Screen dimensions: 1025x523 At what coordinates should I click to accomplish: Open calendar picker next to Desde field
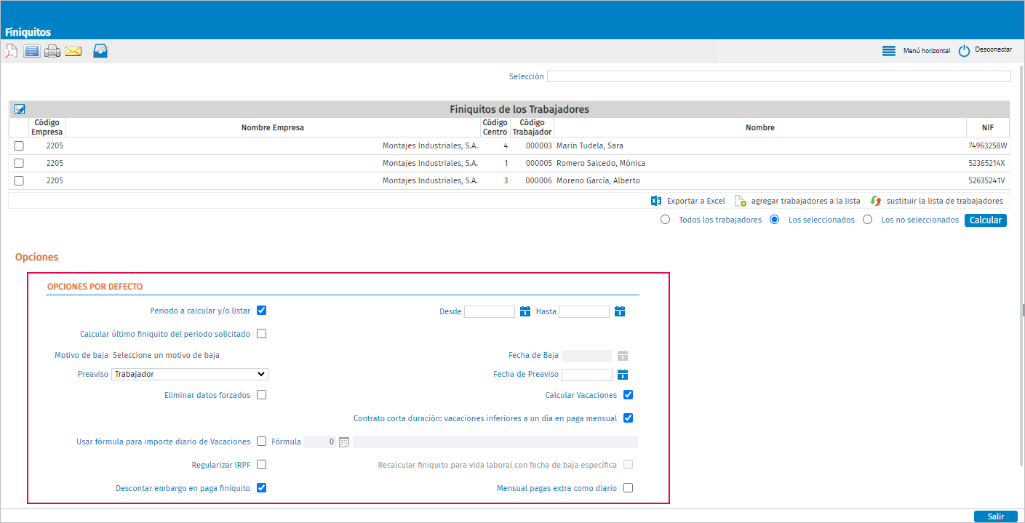(525, 311)
